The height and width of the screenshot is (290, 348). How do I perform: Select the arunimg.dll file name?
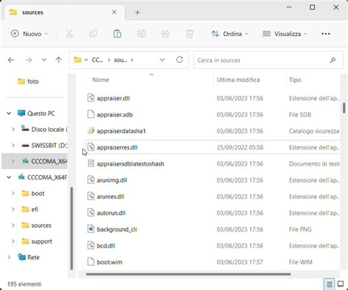click(112, 180)
